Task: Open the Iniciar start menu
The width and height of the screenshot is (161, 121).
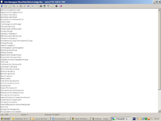Action: tap(5, 119)
